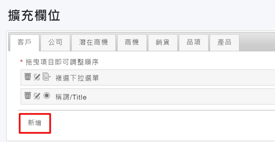Open the 產品 tab
275x142 pixels.
[224, 42]
